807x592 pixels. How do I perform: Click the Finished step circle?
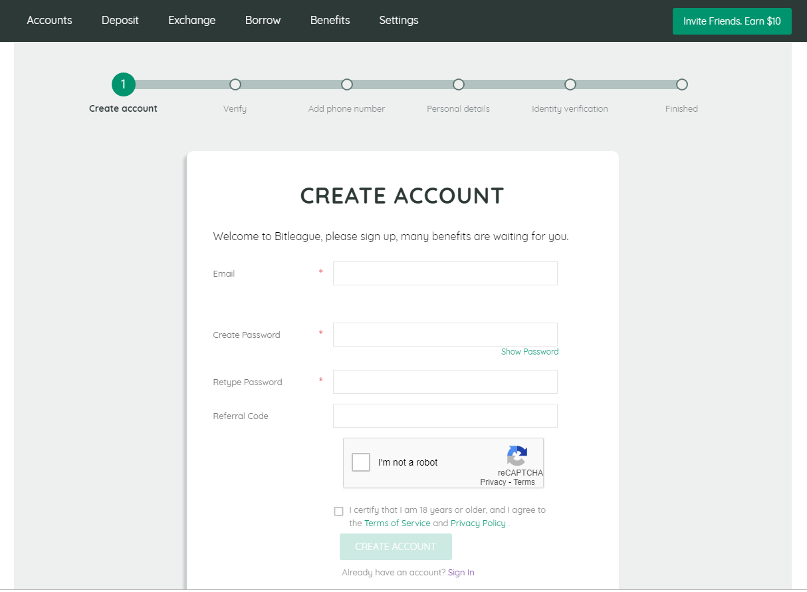(x=681, y=84)
